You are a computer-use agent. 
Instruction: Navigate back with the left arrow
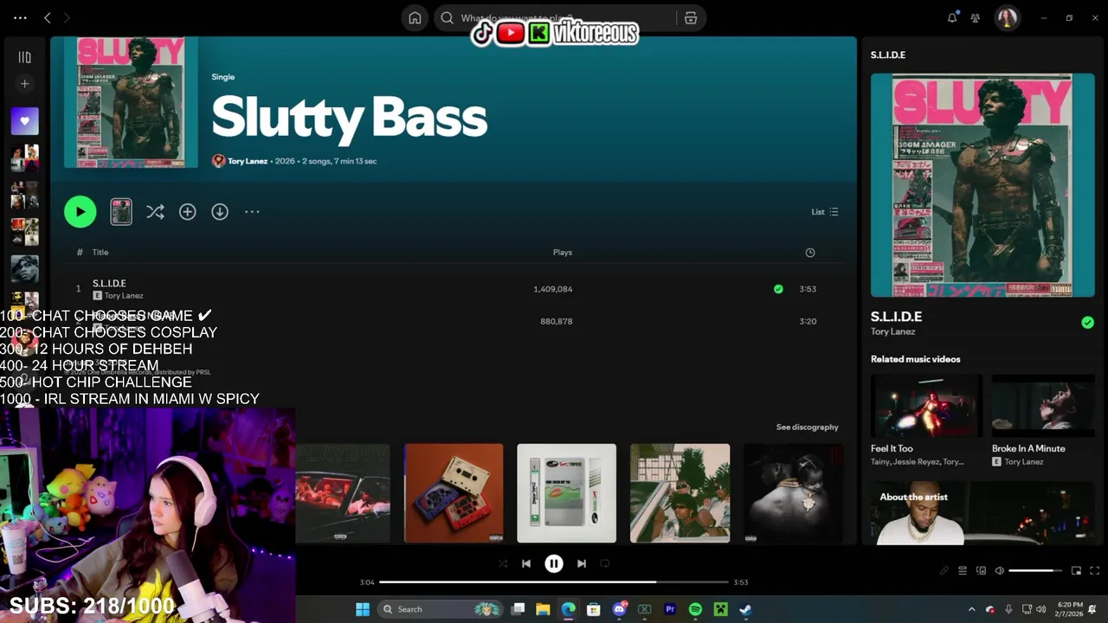(48, 17)
